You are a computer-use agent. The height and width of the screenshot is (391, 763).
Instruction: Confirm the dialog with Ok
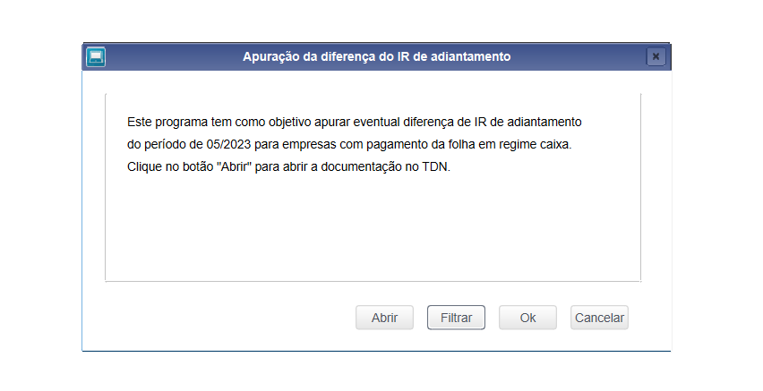point(527,318)
